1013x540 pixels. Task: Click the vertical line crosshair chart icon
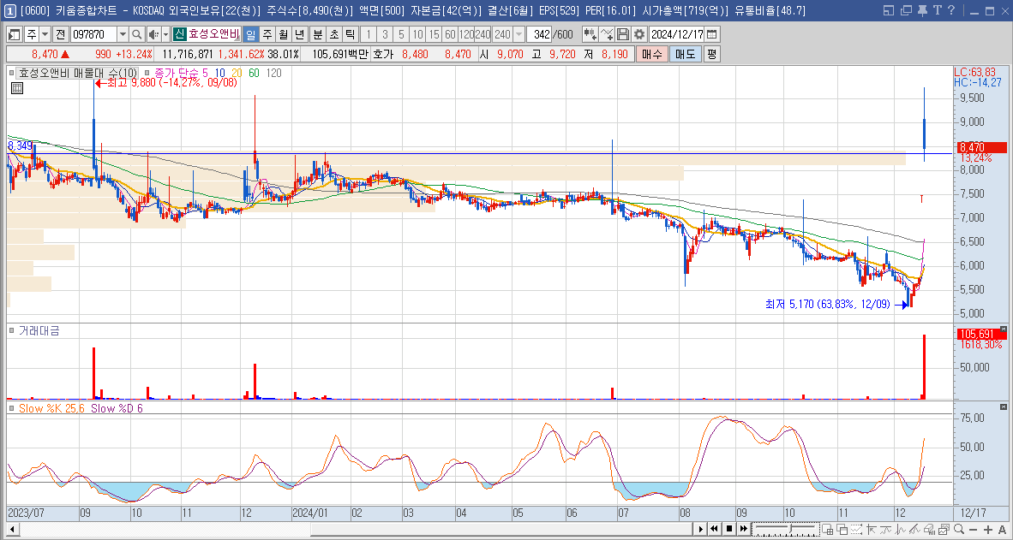click(899, 529)
